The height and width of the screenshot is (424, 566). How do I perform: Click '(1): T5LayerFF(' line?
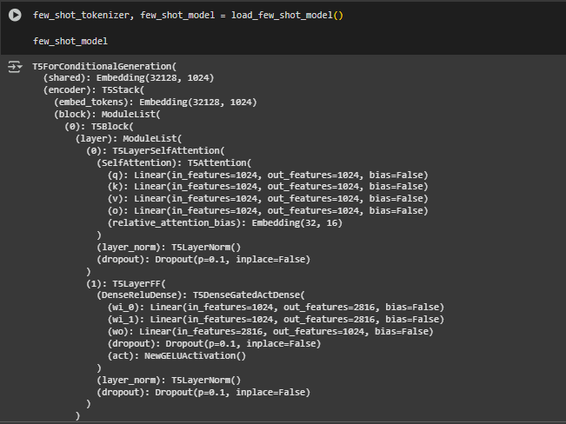pos(126,283)
